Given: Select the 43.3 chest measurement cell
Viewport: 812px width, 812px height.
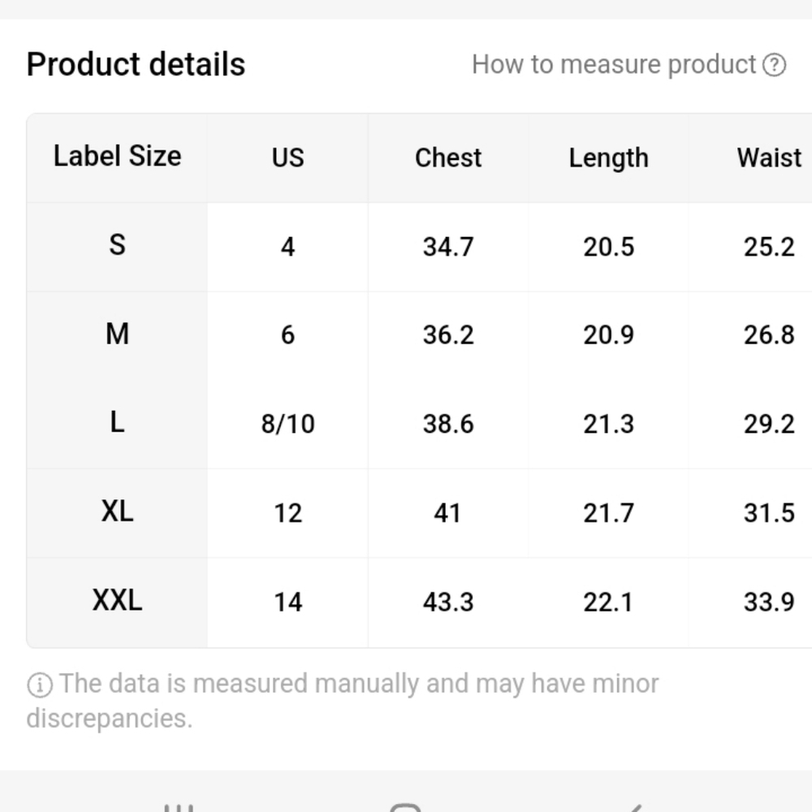Looking at the screenshot, I should click(448, 603).
